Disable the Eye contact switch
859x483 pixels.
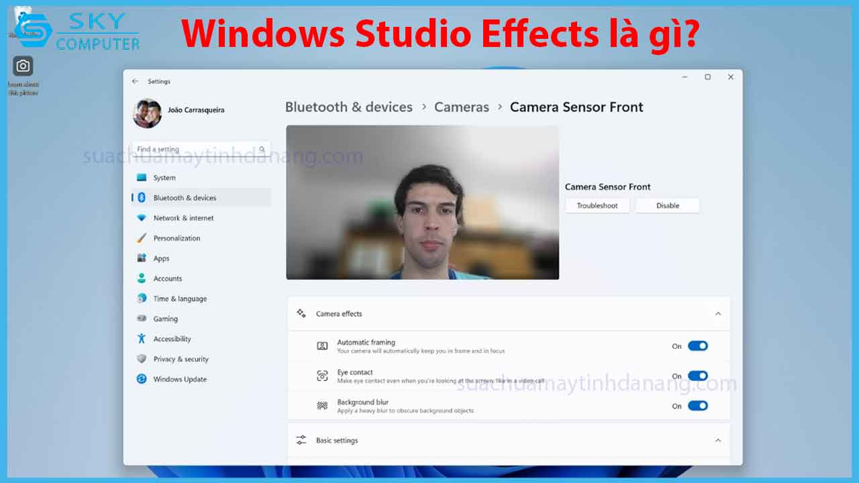pyautogui.click(x=697, y=376)
